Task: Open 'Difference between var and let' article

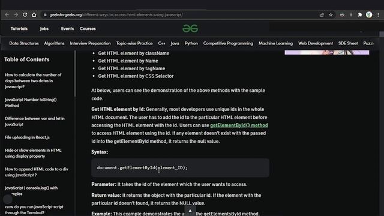Action: coord(35,121)
